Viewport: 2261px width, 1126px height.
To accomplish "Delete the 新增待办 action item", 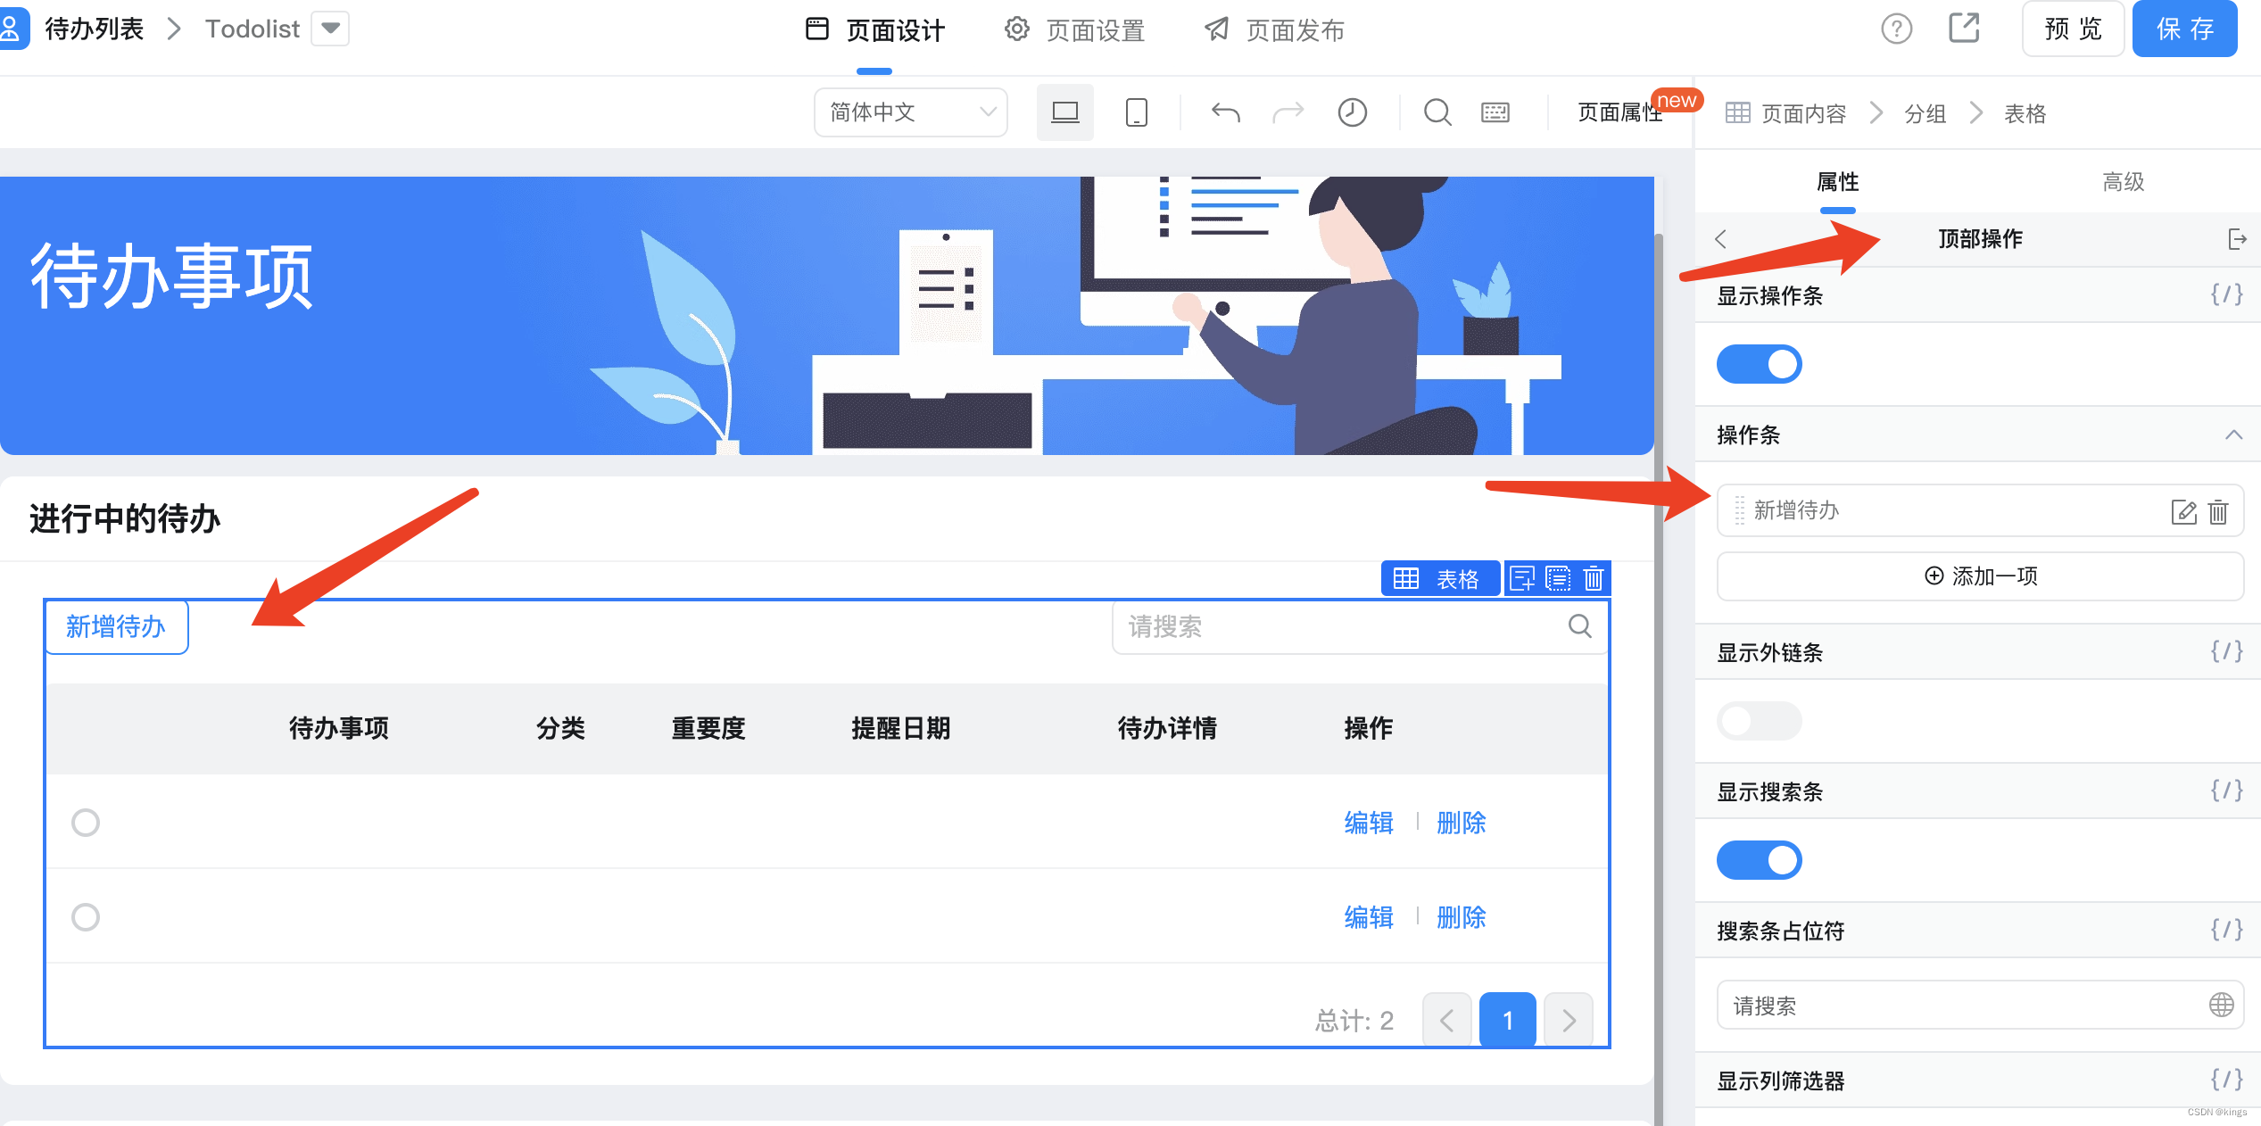I will pyautogui.click(x=2218, y=511).
